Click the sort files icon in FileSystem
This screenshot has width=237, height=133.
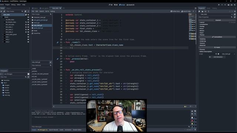coord(29,77)
